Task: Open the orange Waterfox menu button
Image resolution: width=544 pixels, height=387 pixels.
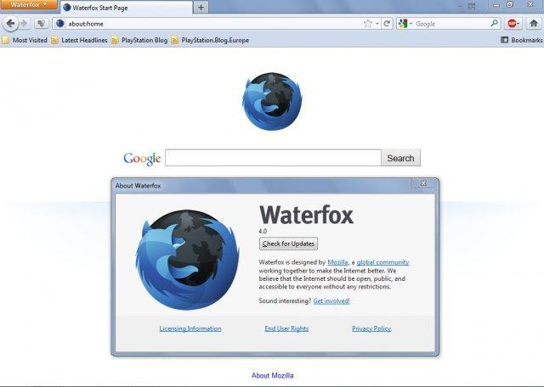Action: 28,4
